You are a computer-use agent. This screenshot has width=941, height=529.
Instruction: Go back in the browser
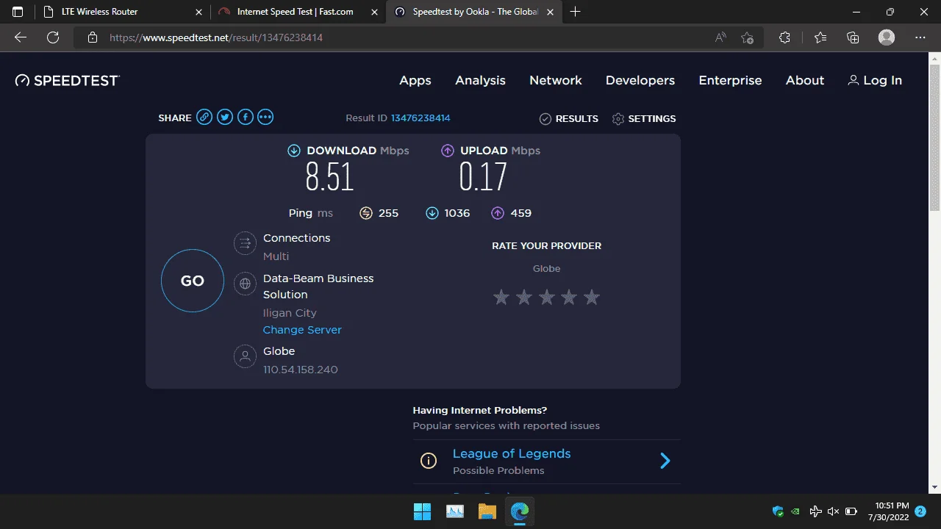pyautogui.click(x=21, y=37)
